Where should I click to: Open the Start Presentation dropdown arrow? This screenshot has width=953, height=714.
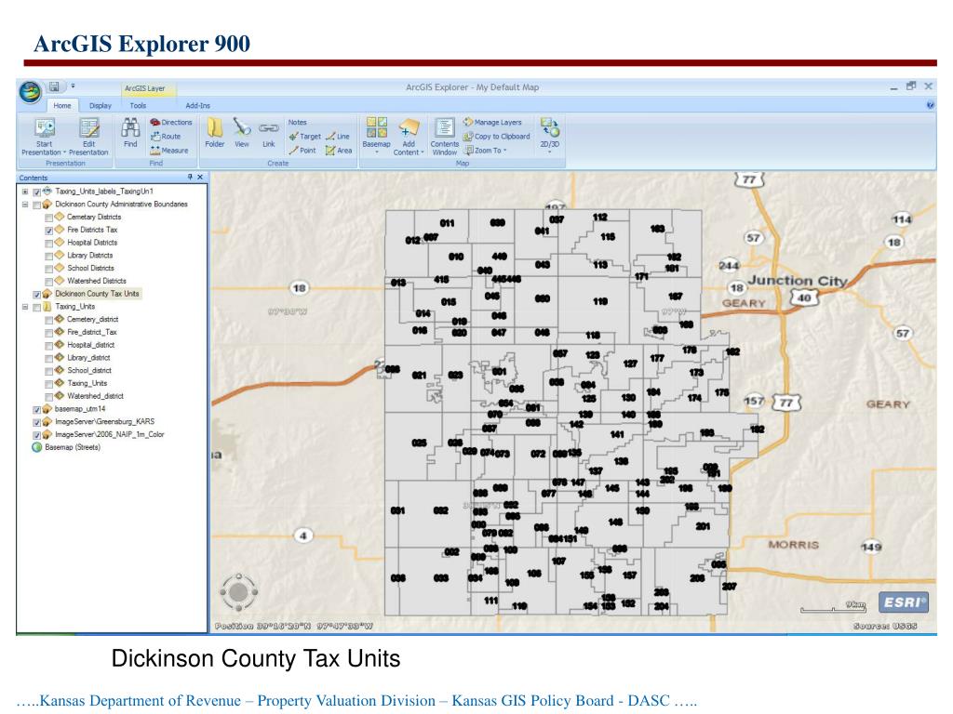click(64, 152)
